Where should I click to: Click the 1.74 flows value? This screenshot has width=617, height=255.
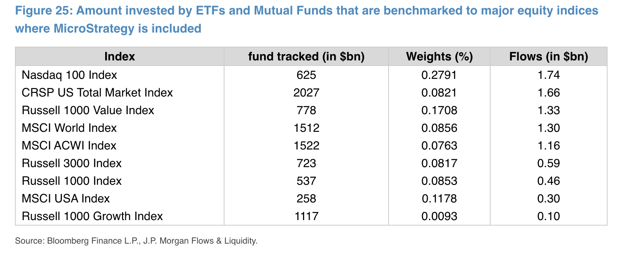coord(548,75)
